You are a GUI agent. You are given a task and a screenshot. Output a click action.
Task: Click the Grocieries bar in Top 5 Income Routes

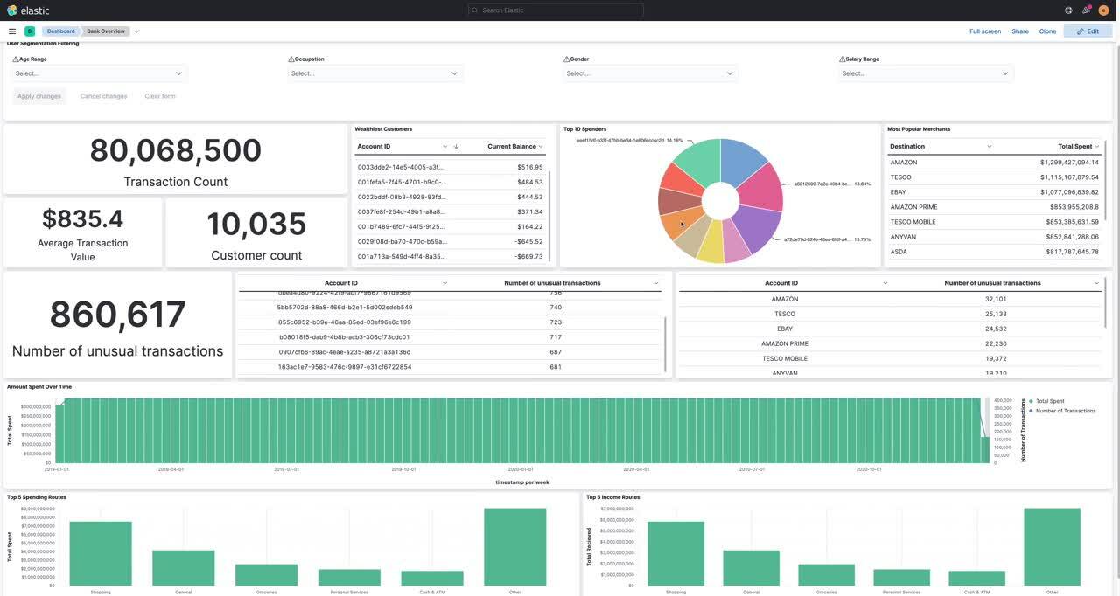pyautogui.click(x=826, y=575)
